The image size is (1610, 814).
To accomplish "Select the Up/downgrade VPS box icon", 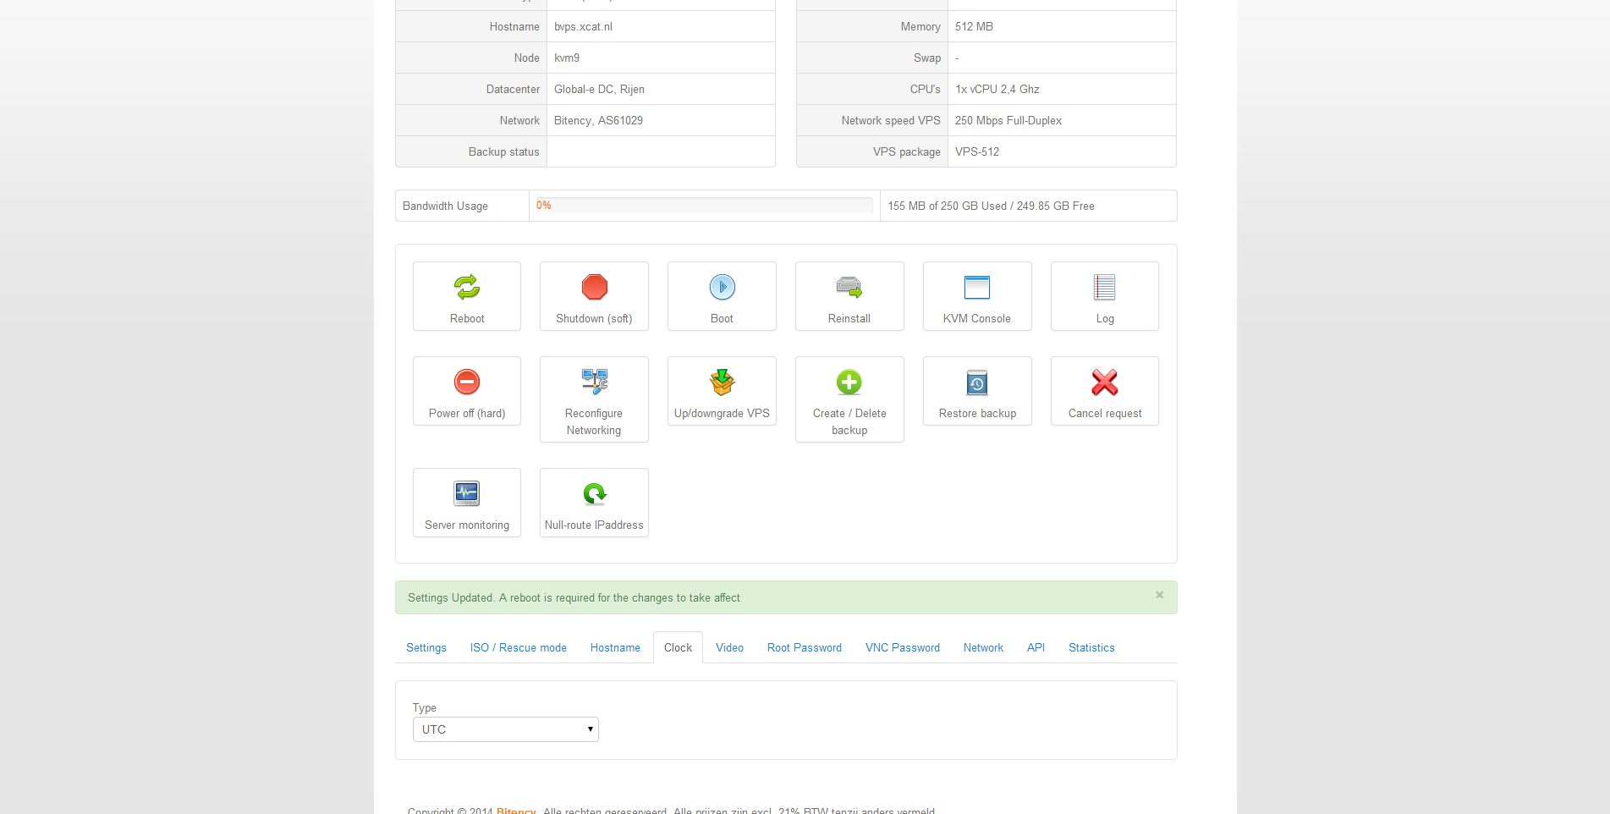I will click(x=722, y=382).
